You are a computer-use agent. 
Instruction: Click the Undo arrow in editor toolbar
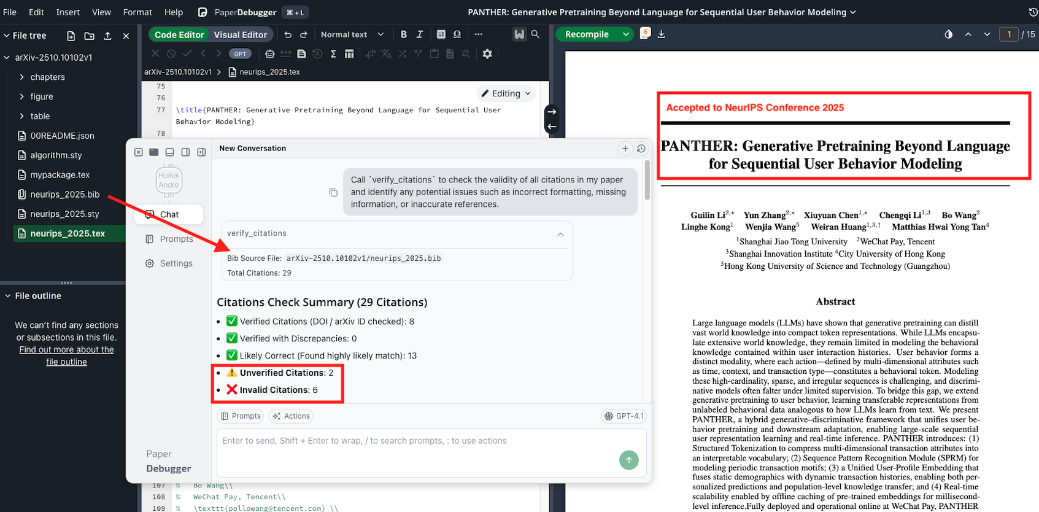pyautogui.click(x=288, y=34)
